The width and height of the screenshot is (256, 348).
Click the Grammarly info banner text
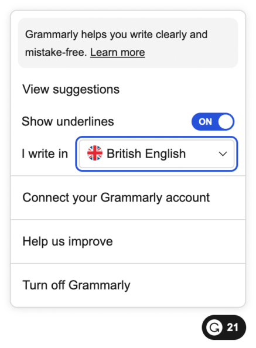[x=116, y=43]
